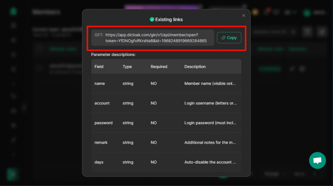Click the Type column header
Screen dimensions: 333x186
point(127,66)
